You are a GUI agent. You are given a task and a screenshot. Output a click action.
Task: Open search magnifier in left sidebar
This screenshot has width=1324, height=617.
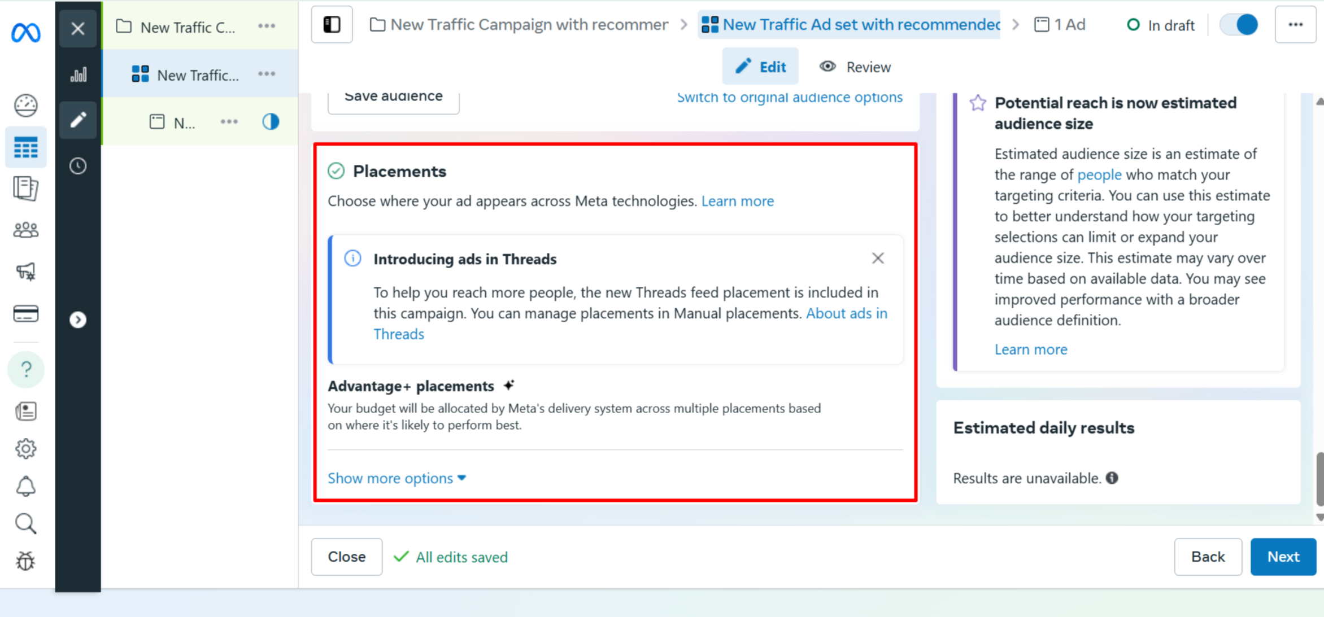[26, 524]
